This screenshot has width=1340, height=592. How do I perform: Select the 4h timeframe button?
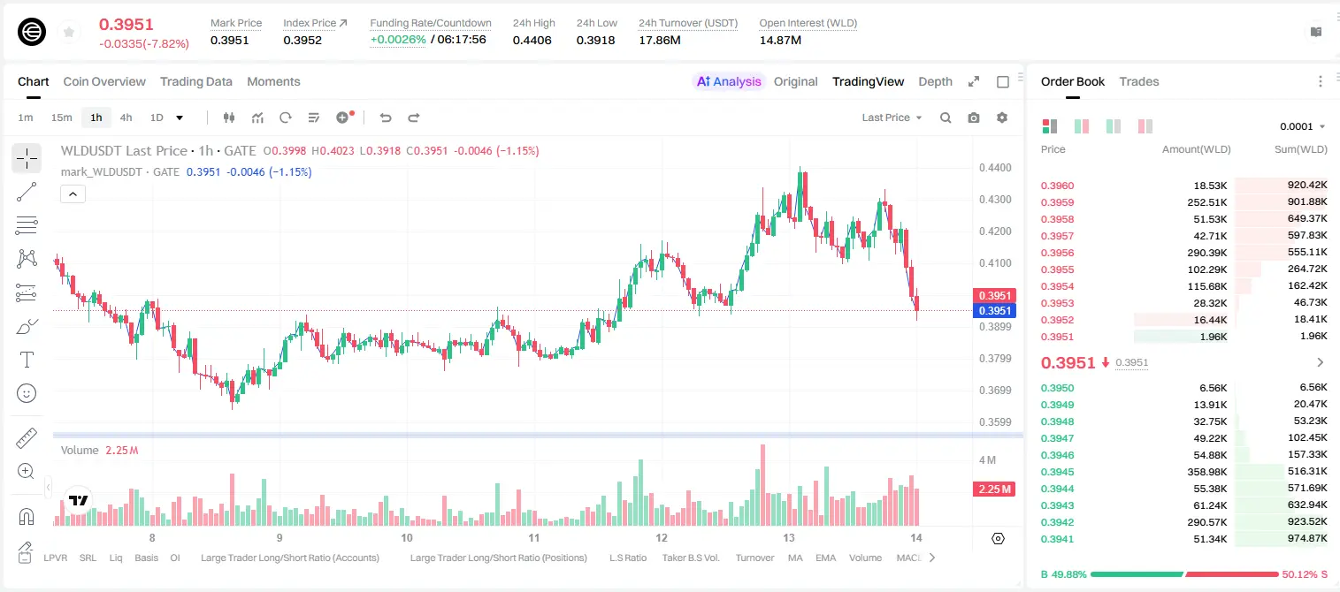coord(126,118)
